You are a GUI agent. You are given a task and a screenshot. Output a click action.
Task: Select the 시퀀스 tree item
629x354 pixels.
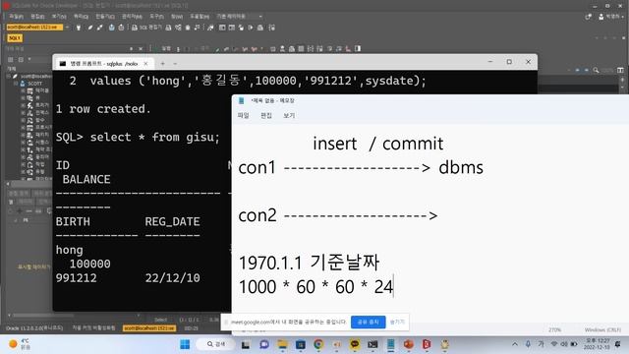[42, 142]
